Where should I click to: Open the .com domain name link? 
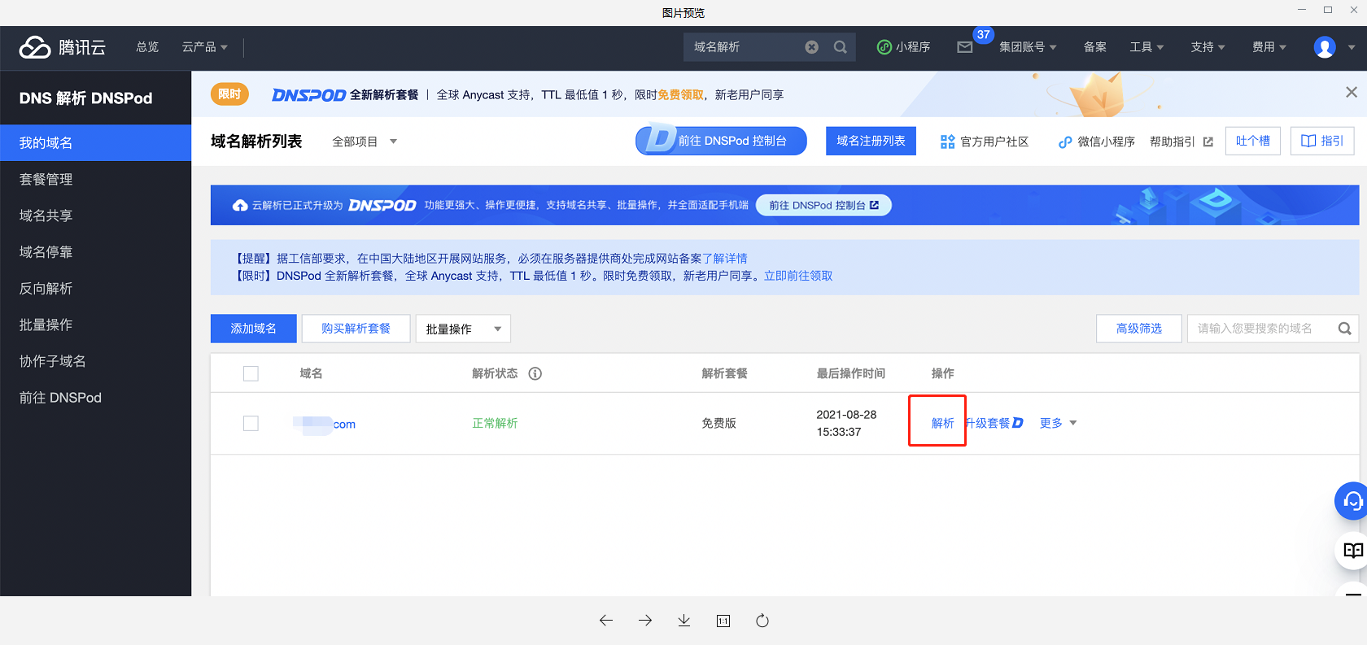[325, 424]
